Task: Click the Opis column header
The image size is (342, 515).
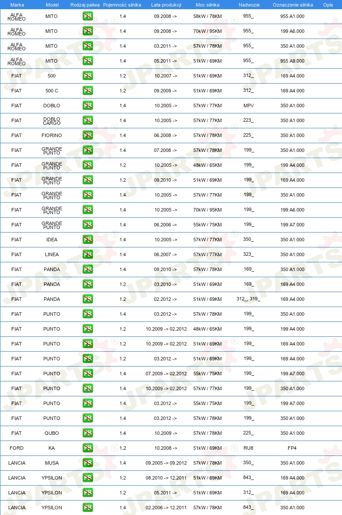Action: 328,5
